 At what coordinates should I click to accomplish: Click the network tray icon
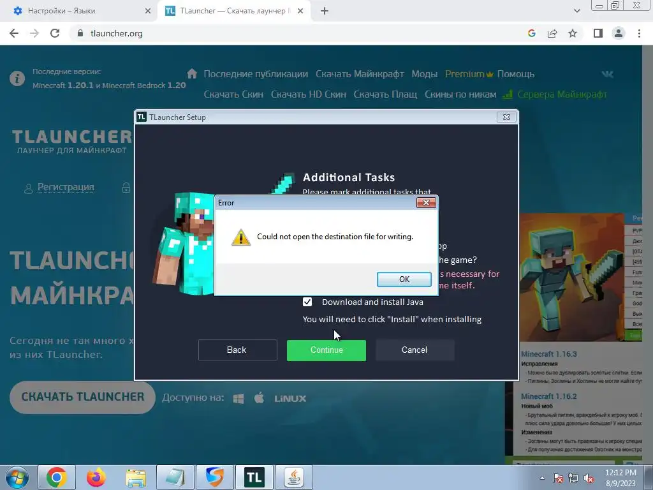[573, 479]
